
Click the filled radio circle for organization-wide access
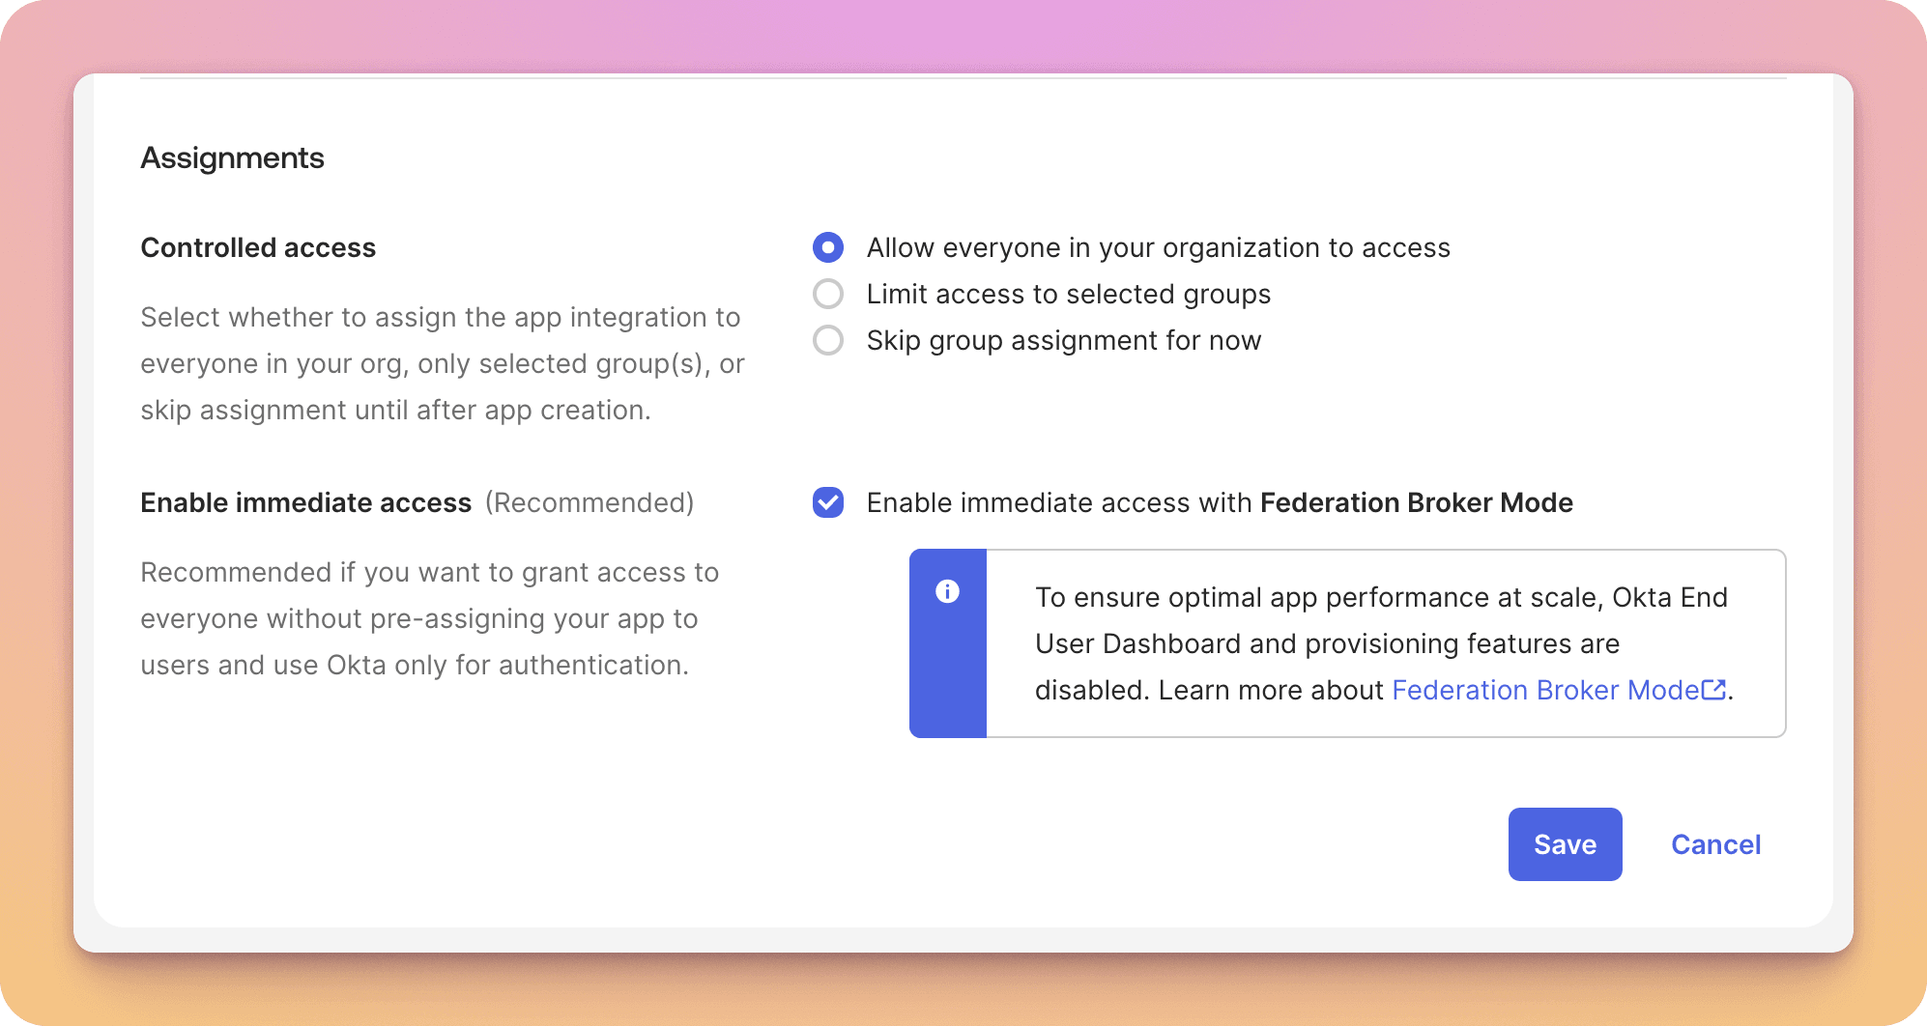828,248
